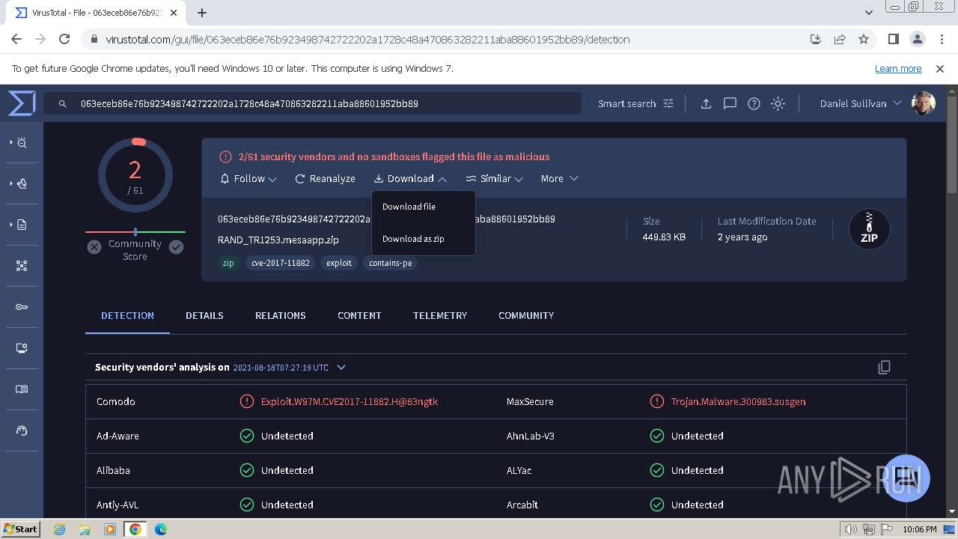Screen dimensions: 958x539
Task: Go back with the browser back arrow
Action: (x=16, y=39)
